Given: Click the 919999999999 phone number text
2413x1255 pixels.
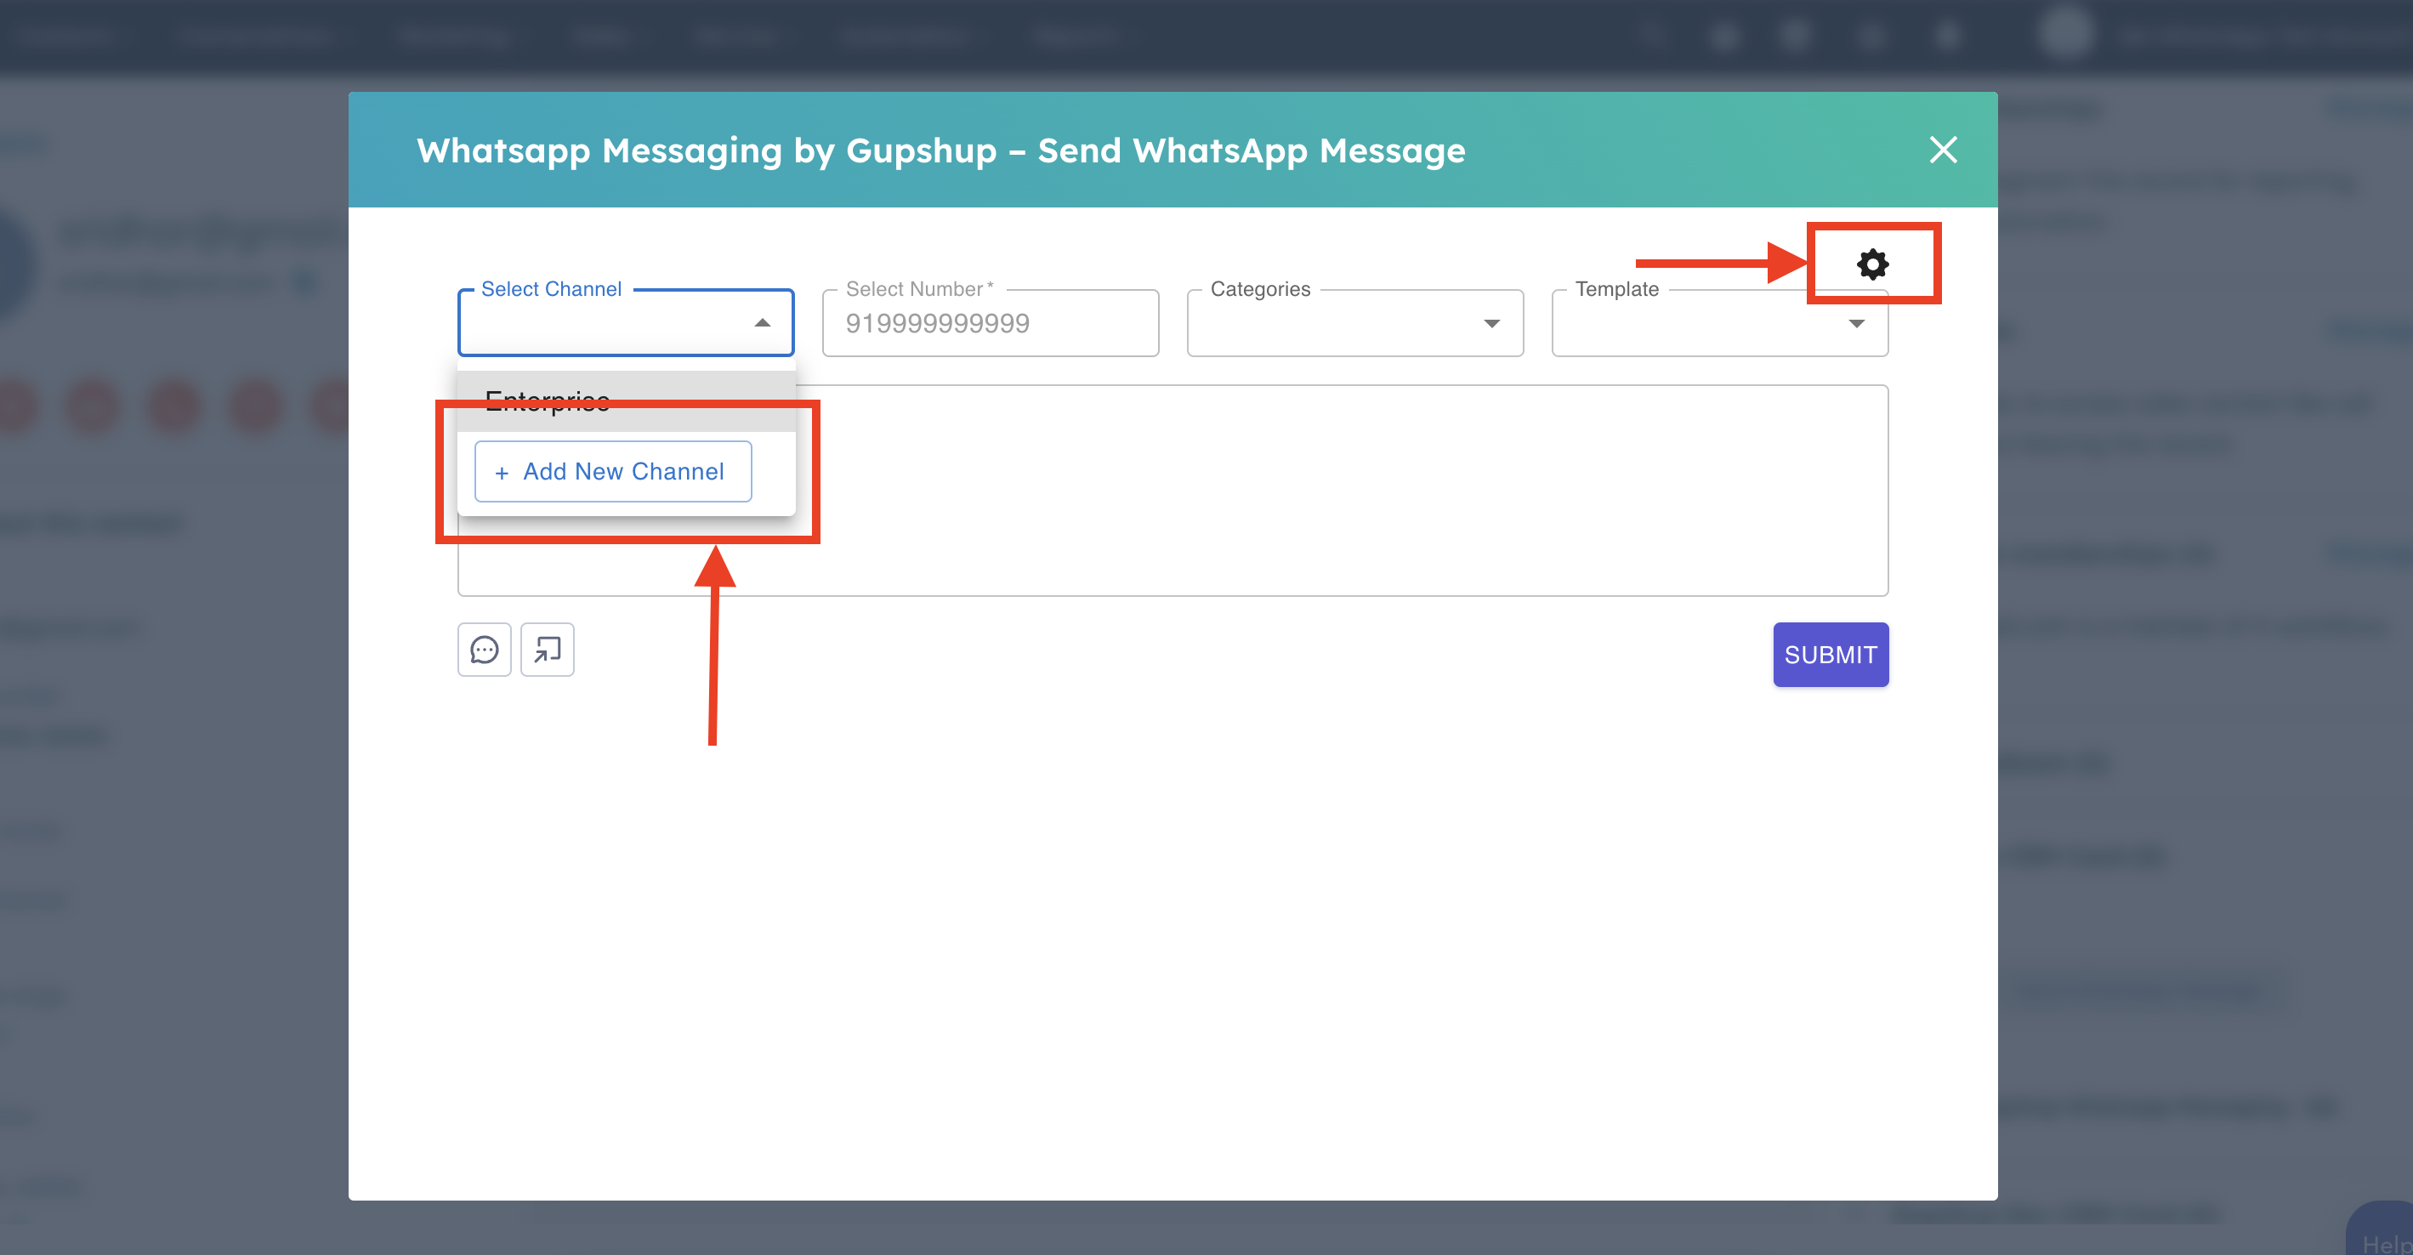Looking at the screenshot, I should pyautogui.click(x=938, y=324).
